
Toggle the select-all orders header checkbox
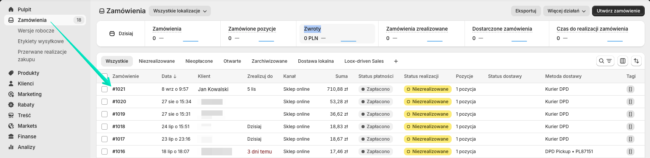[x=104, y=76]
